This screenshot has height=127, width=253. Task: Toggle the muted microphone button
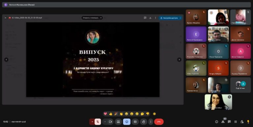(x=98, y=122)
